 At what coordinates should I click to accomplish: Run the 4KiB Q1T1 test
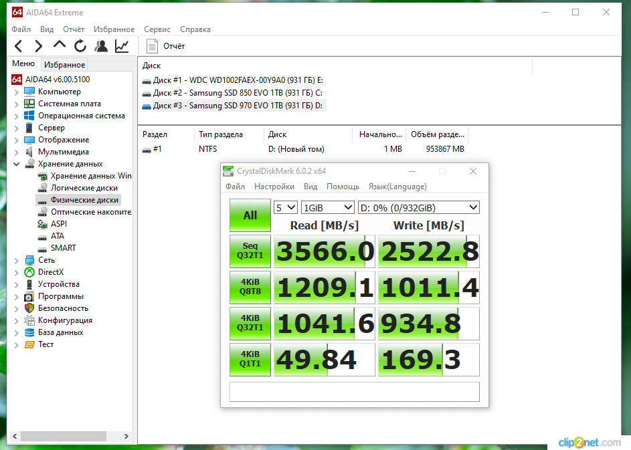[250, 360]
